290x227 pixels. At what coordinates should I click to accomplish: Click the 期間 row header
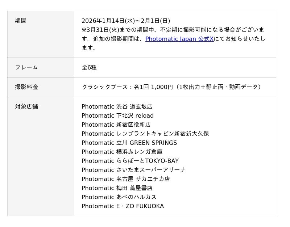coord(21,21)
